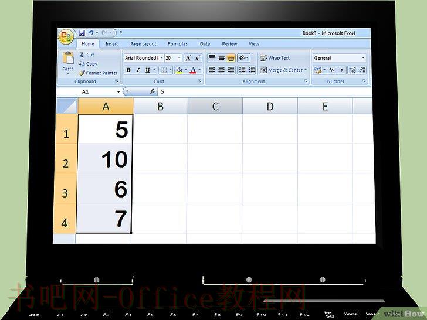Click the Select All corner triangle
Viewport: 427px width, 320px height.
point(67,106)
